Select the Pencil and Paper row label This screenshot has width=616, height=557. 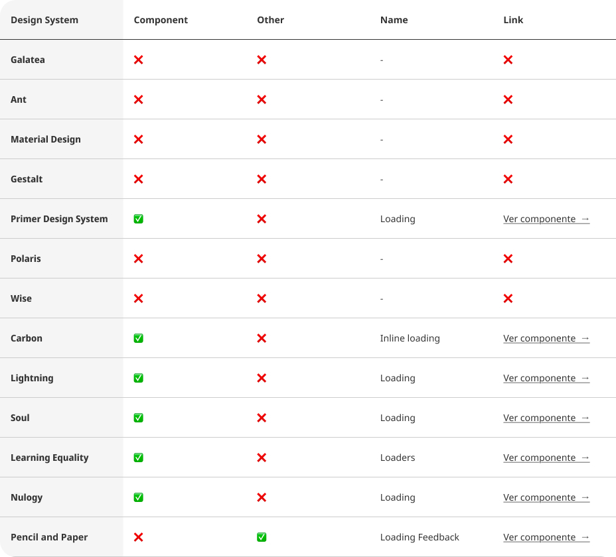[x=49, y=537]
